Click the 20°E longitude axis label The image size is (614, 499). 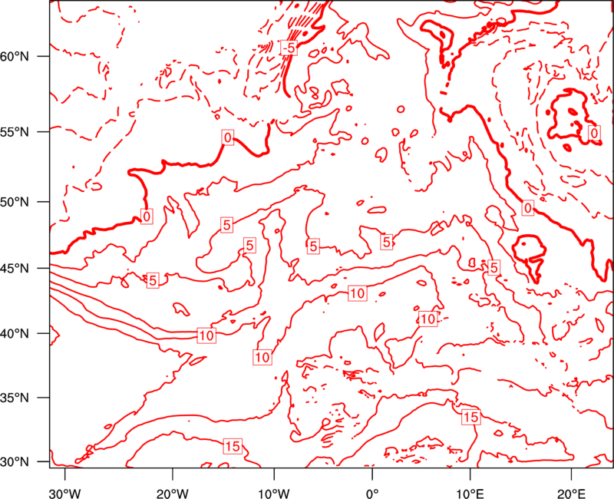coord(571,493)
